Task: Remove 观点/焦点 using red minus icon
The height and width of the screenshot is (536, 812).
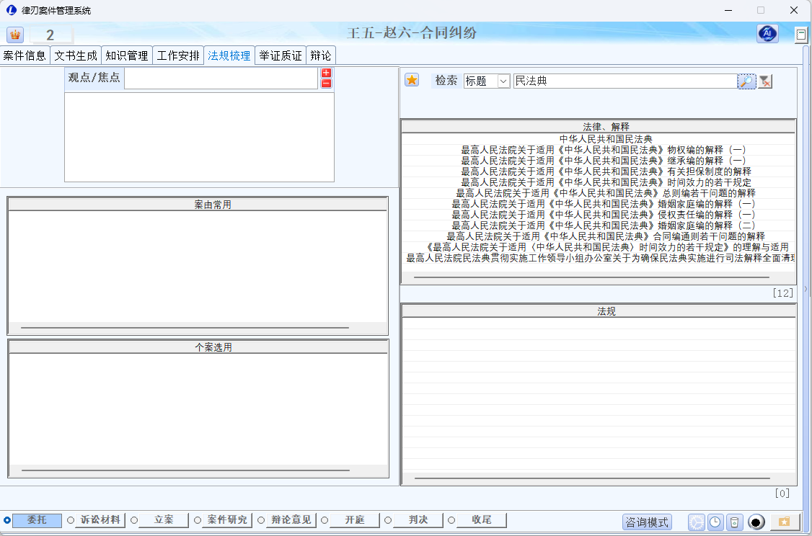Action: point(326,84)
